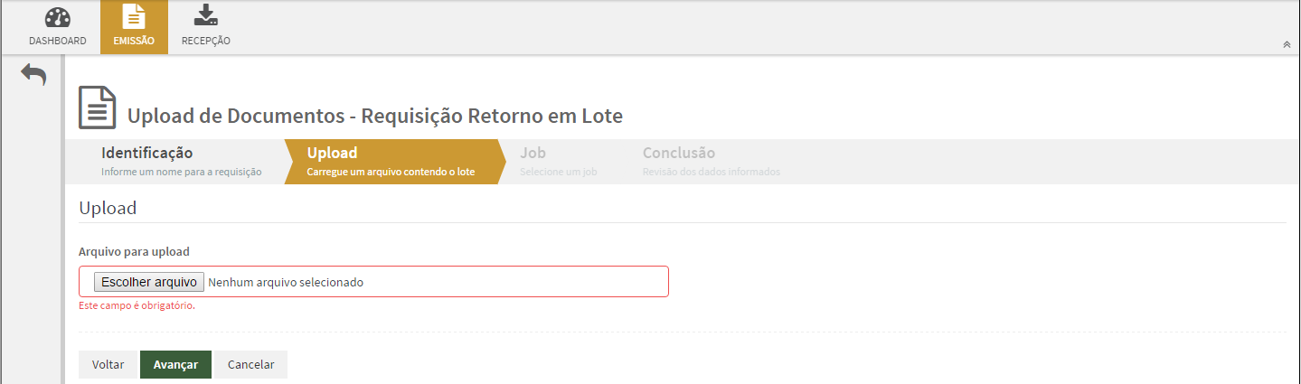Click the 'Upload de Documentos' page title
Image resolution: width=1301 pixels, height=384 pixels.
[374, 116]
